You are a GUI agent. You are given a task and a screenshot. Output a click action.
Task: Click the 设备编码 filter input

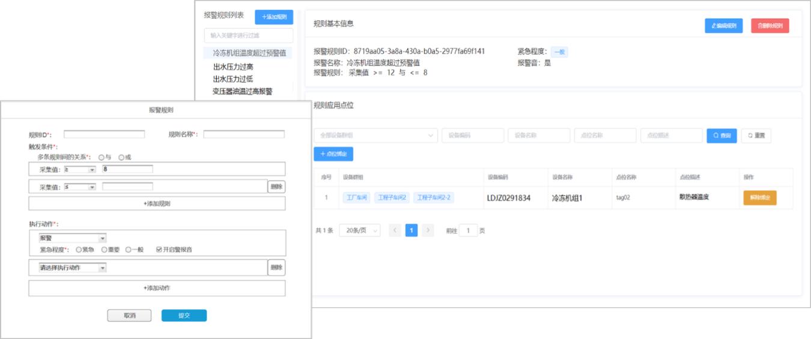[x=473, y=136]
